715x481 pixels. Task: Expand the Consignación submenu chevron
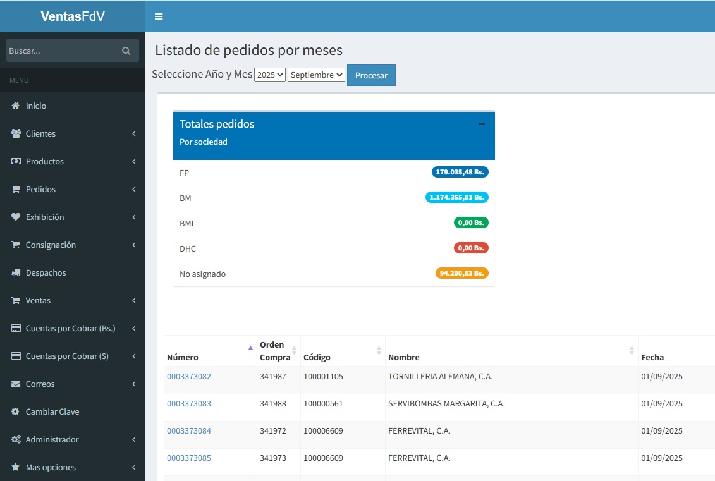(134, 245)
